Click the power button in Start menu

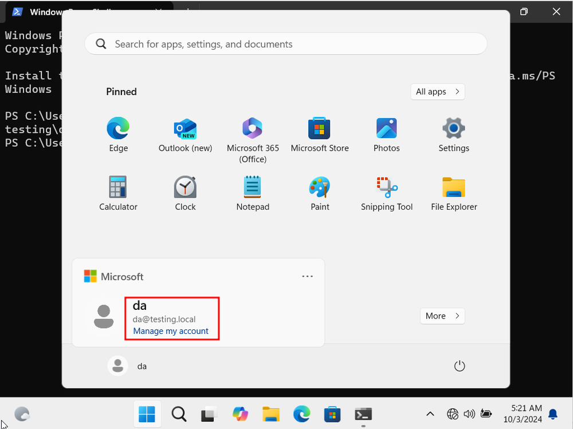460,366
